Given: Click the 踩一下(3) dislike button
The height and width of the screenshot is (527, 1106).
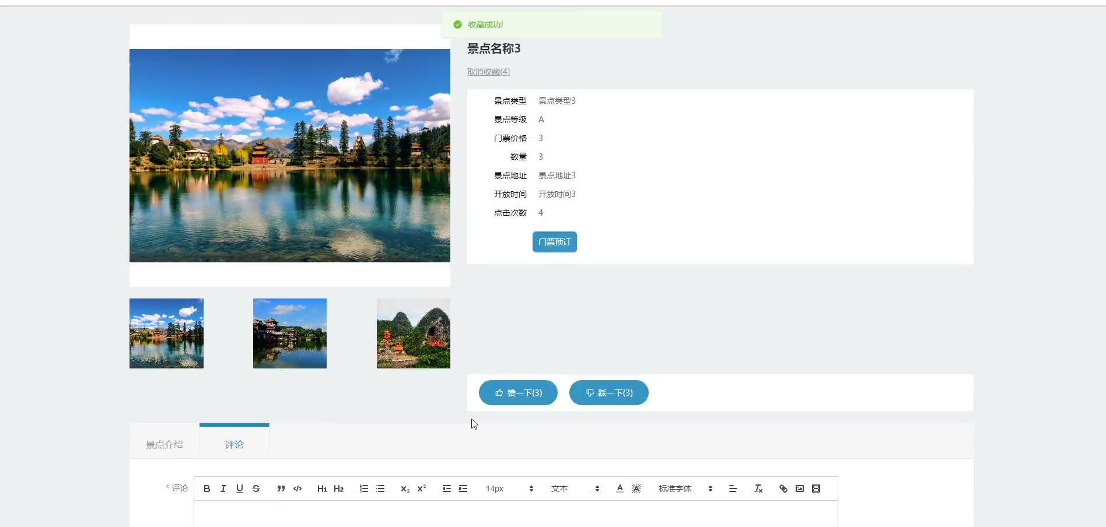Looking at the screenshot, I should 609,393.
